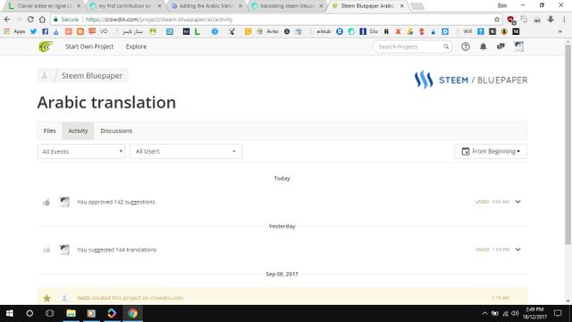Click the browser home icon

pos(42,20)
